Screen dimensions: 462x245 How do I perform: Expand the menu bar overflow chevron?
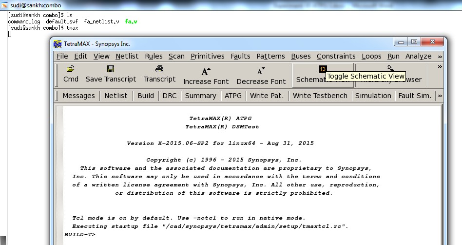click(x=440, y=57)
